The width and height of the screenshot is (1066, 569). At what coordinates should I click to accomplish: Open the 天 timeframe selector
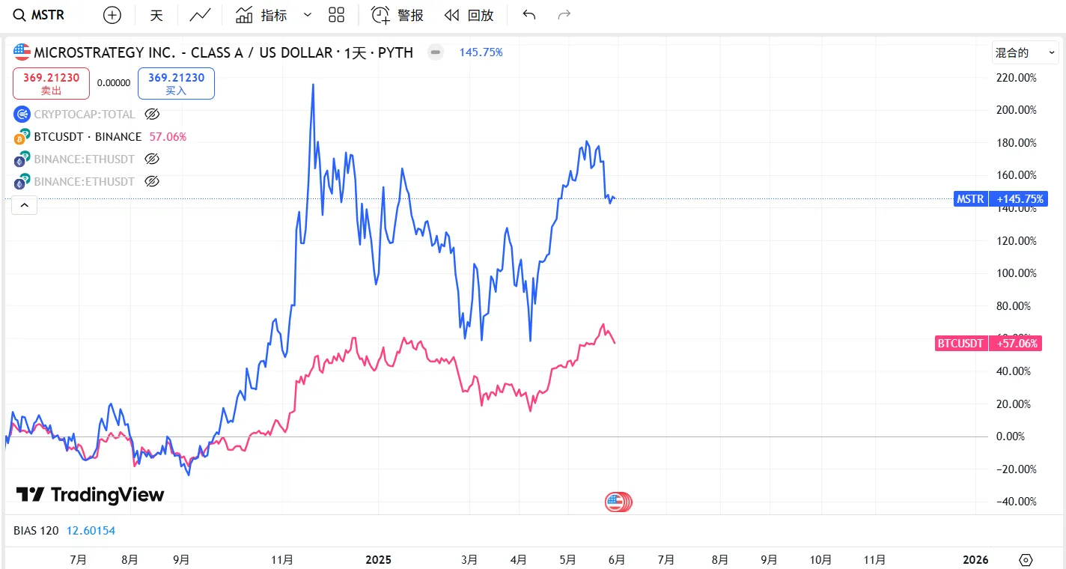[156, 15]
